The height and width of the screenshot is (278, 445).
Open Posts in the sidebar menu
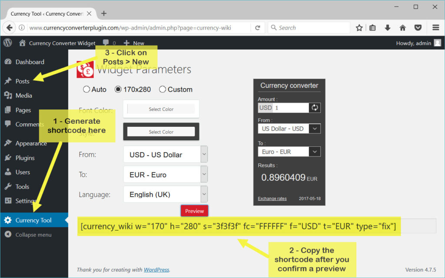pyautogui.click(x=23, y=81)
